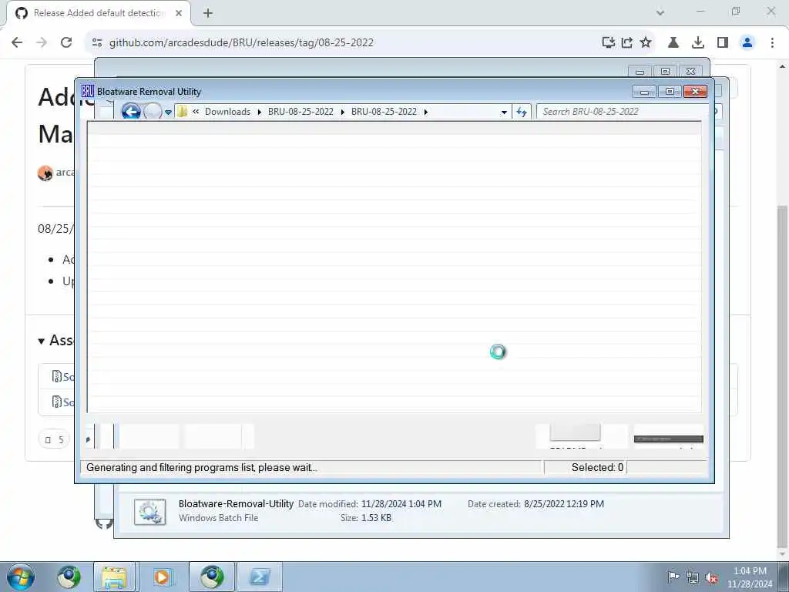Click the author avatar on GitHub page
Screen dimensions: 789x592
pos(45,173)
